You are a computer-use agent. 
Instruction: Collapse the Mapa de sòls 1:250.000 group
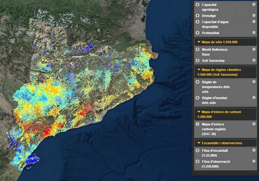point(199,42)
